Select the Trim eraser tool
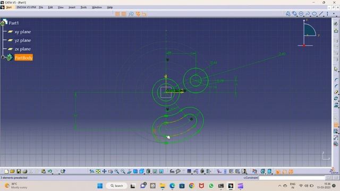Viewport: 340px width, 191px height. [336, 92]
